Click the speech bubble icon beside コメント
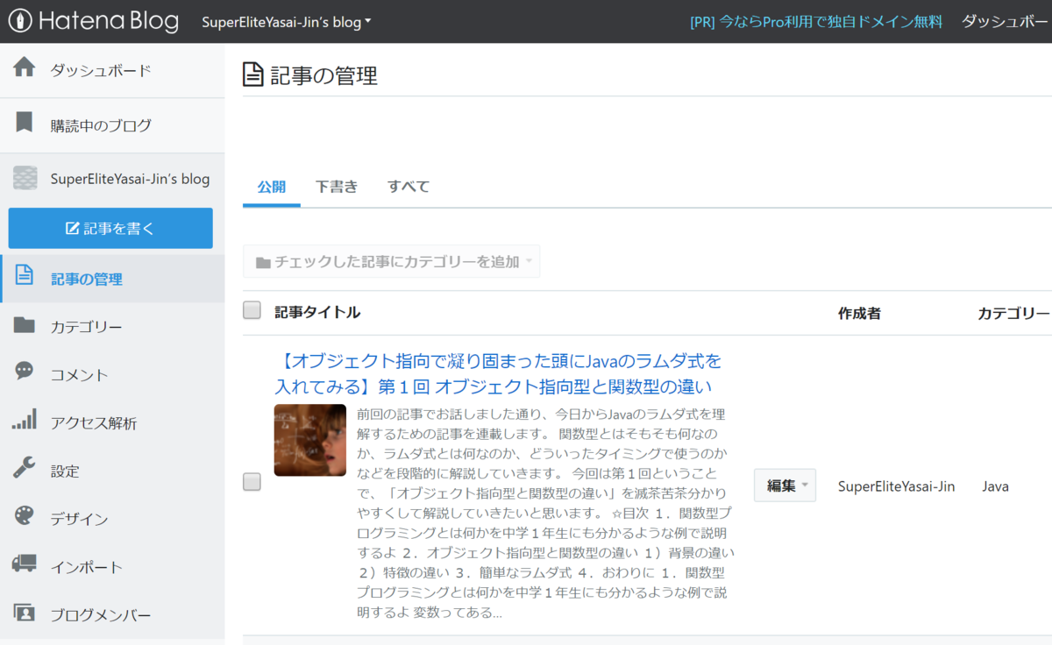The height and width of the screenshot is (645, 1052). coord(25,372)
